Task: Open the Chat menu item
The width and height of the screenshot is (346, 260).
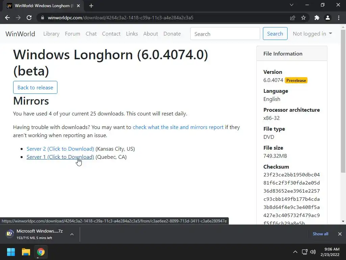Action: (91, 34)
